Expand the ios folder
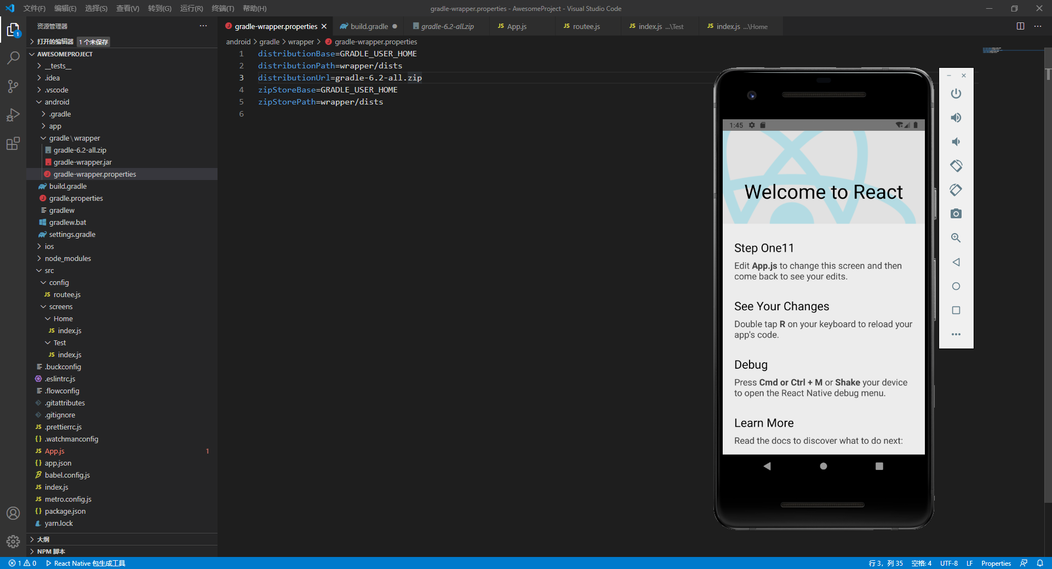 pos(122,246)
